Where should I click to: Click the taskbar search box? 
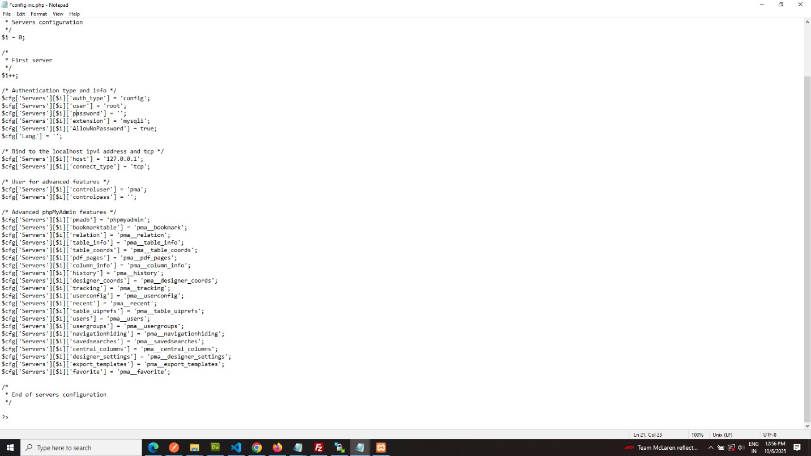click(81, 448)
